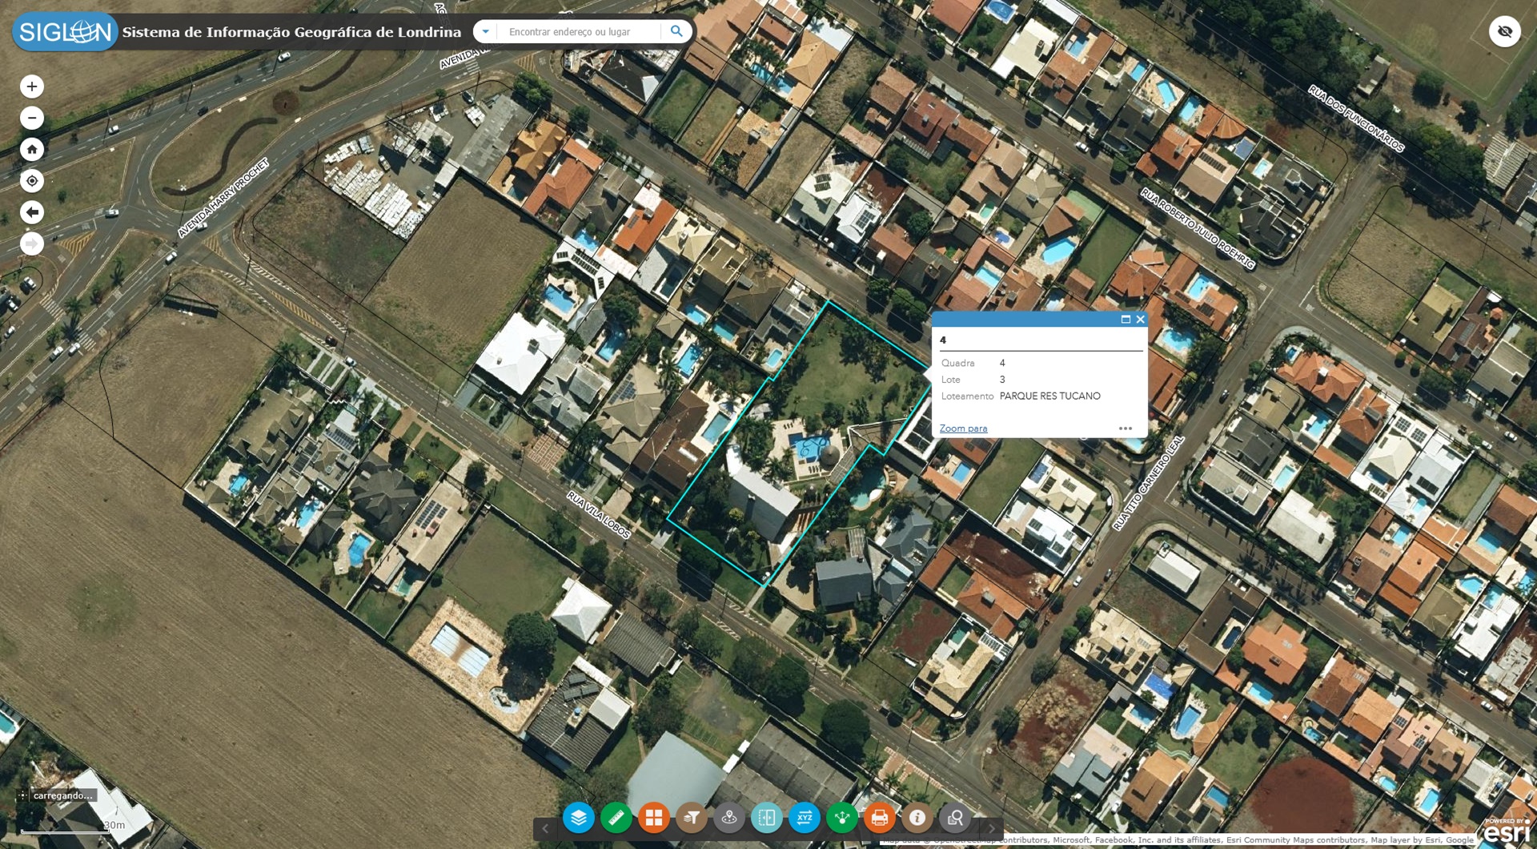Zoom out with the minus button
The width and height of the screenshot is (1537, 849).
(x=32, y=119)
